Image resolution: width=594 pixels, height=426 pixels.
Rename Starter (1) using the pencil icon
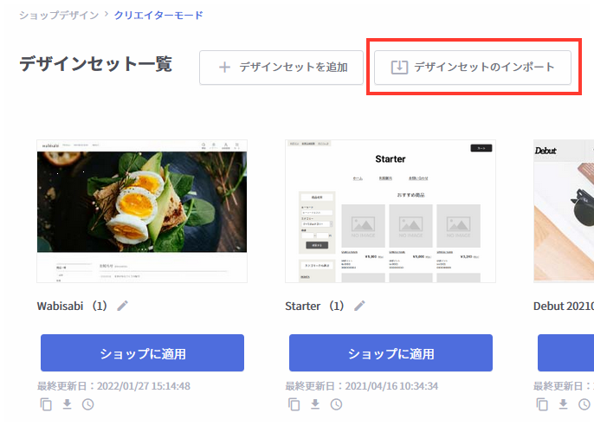coord(359,306)
